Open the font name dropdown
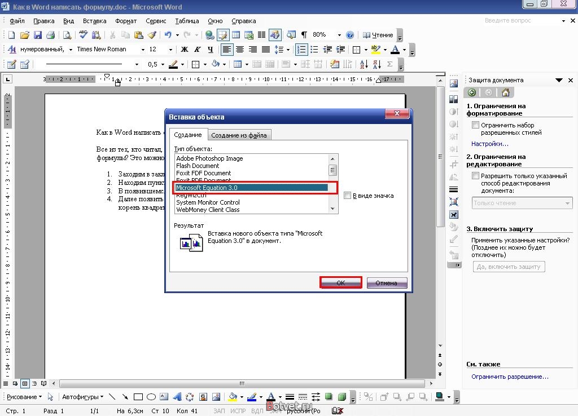 143,50
